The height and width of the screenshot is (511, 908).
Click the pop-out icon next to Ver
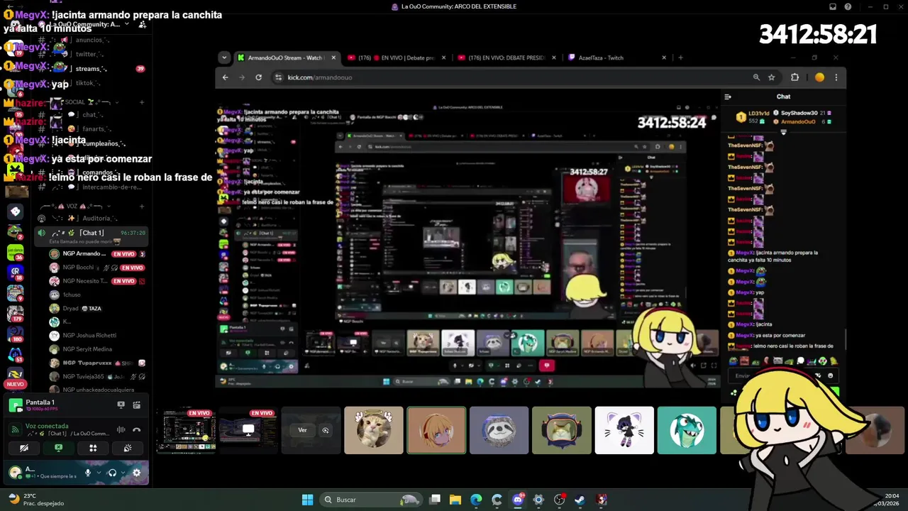pos(326,430)
